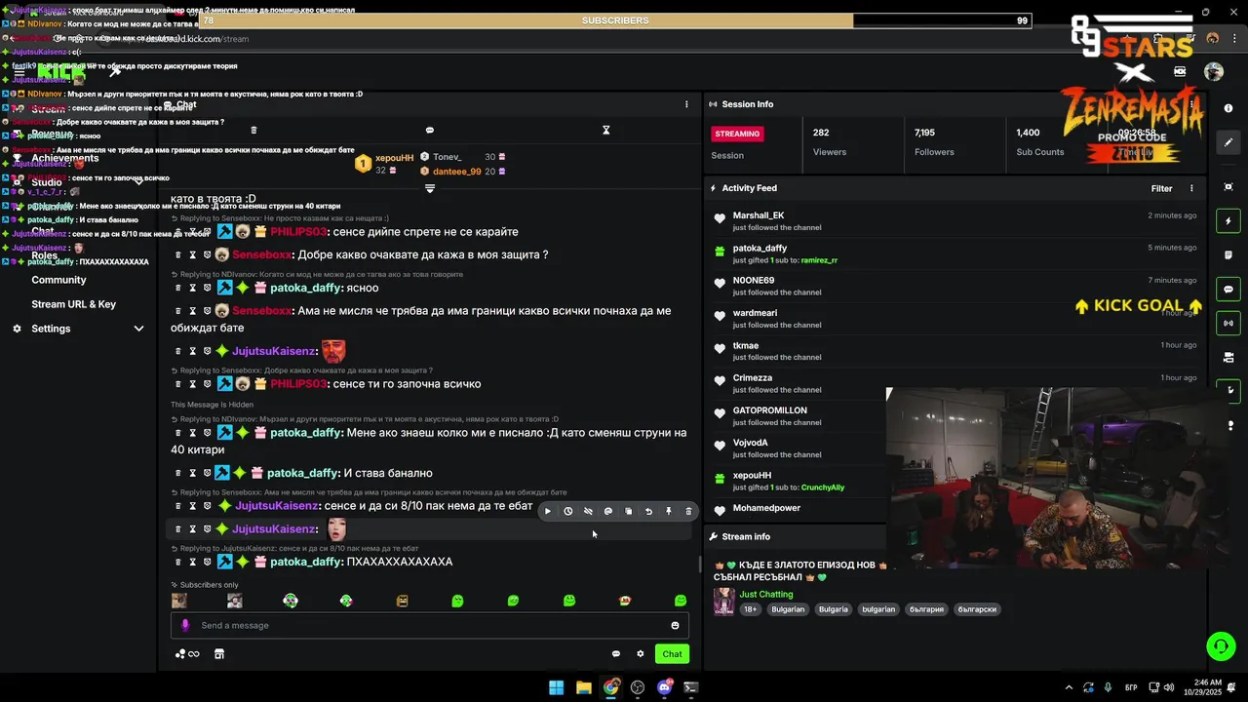Screen dimensions: 1248x702
Task: Show hidden system tray icons
Action: click(x=1069, y=687)
